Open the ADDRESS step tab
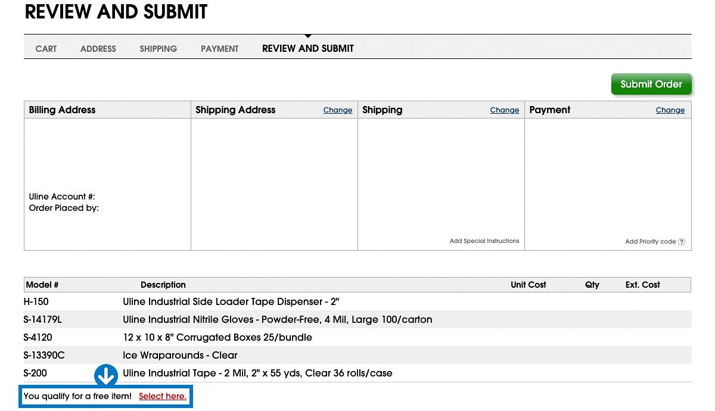Viewport: 715px width, 411px height. pos(98,49)
